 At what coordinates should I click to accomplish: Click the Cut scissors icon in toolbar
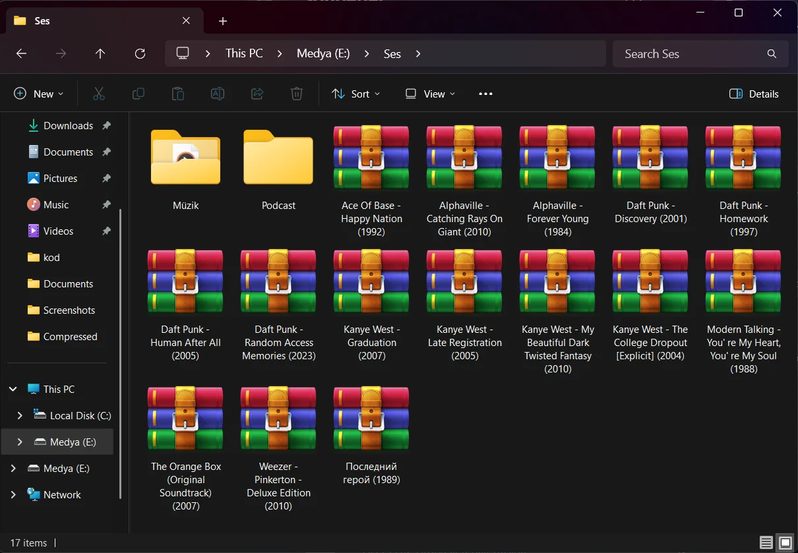99,94
